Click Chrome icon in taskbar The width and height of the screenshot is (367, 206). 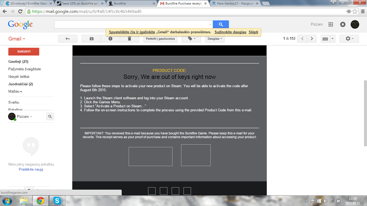[x=41, y=201]
